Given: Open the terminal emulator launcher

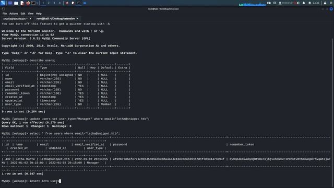Looking at the screenshot, I should tap(33, 3).
